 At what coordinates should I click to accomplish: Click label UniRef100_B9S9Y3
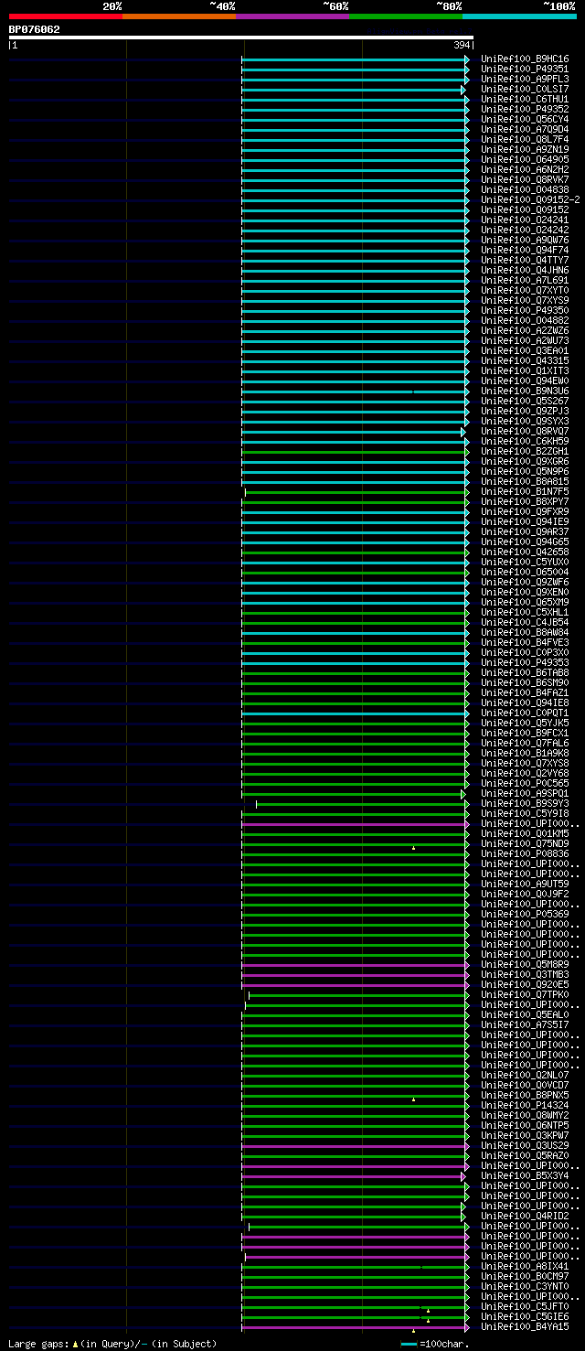525,803
